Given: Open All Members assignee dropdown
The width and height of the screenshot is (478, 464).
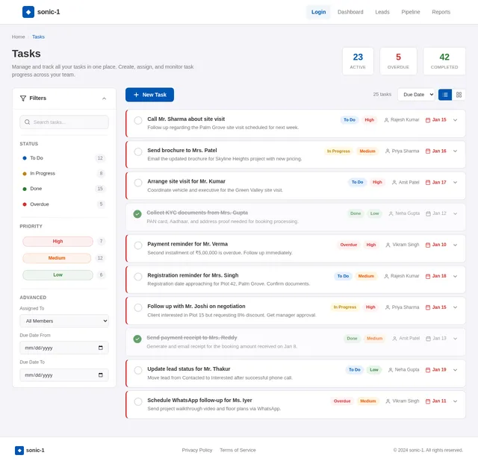Looking at the screenshot, I should click(64, 321).
